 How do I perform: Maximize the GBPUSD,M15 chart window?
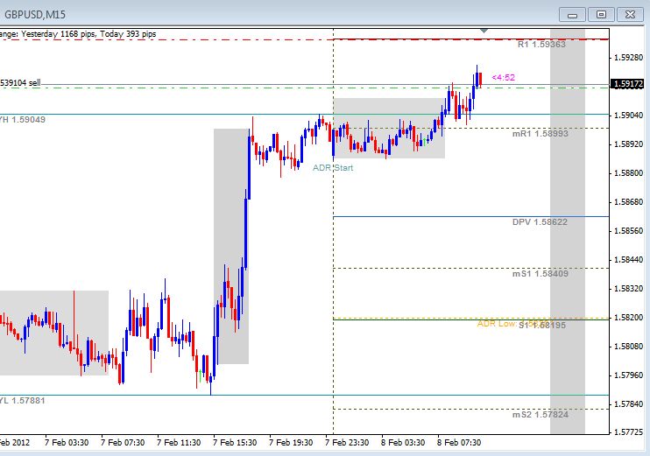point(601,15)
